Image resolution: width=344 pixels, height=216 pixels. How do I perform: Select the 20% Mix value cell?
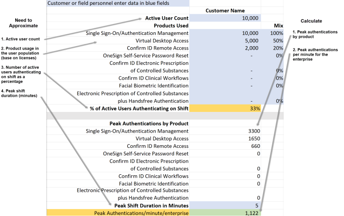275,49
